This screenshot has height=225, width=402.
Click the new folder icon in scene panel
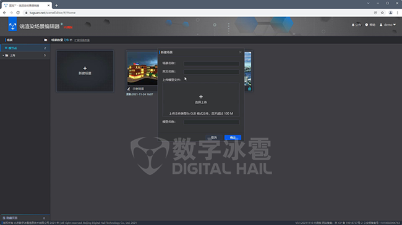[x=46, y=40]
